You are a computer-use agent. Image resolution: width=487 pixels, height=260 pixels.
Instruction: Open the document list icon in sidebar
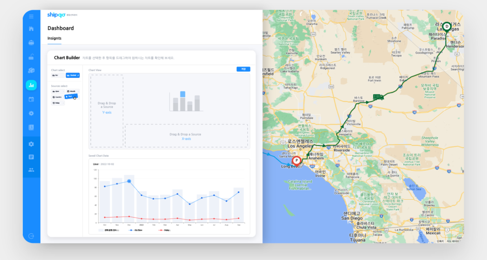tap(31, 157)
